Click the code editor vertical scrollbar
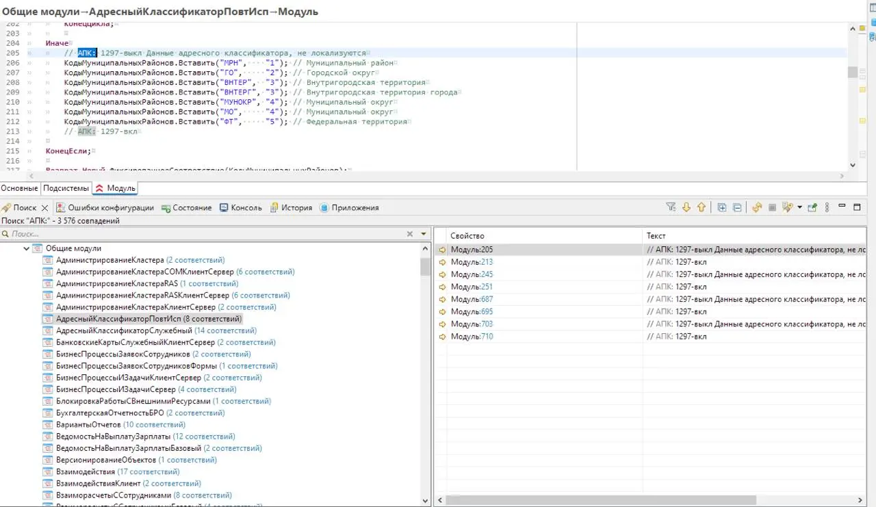The height and width of the screenshot is (507, 876). (853, 96)
